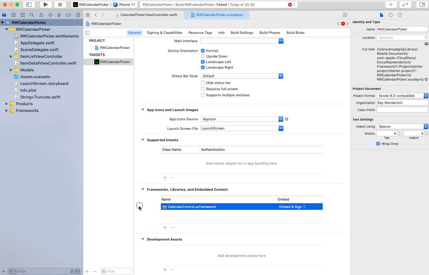
Task: Collapse Frameworks, Libraries, and Embedded Content
Action: (143, 189)
